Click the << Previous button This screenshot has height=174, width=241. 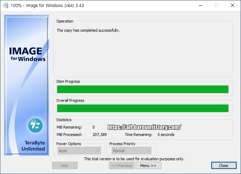(122, 165)
